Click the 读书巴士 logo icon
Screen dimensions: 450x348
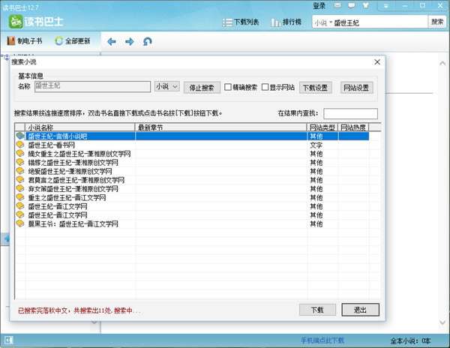(x=16, y=22)
